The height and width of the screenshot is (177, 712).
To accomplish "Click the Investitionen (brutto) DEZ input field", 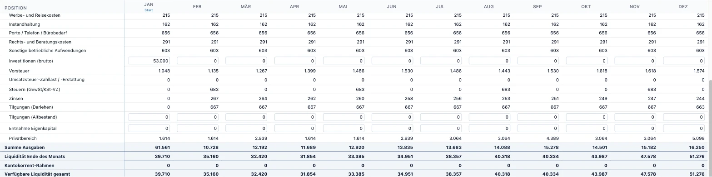I will pyautogui.click(x=684, y=61).
